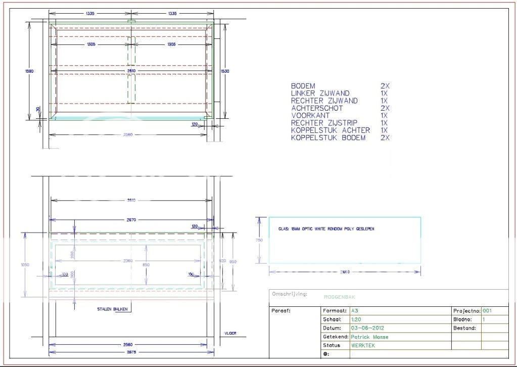Select the KOPPELSTUK ACHTER parts list entry
Viewport: 517px width, 367px height.
tap(331, 130)
